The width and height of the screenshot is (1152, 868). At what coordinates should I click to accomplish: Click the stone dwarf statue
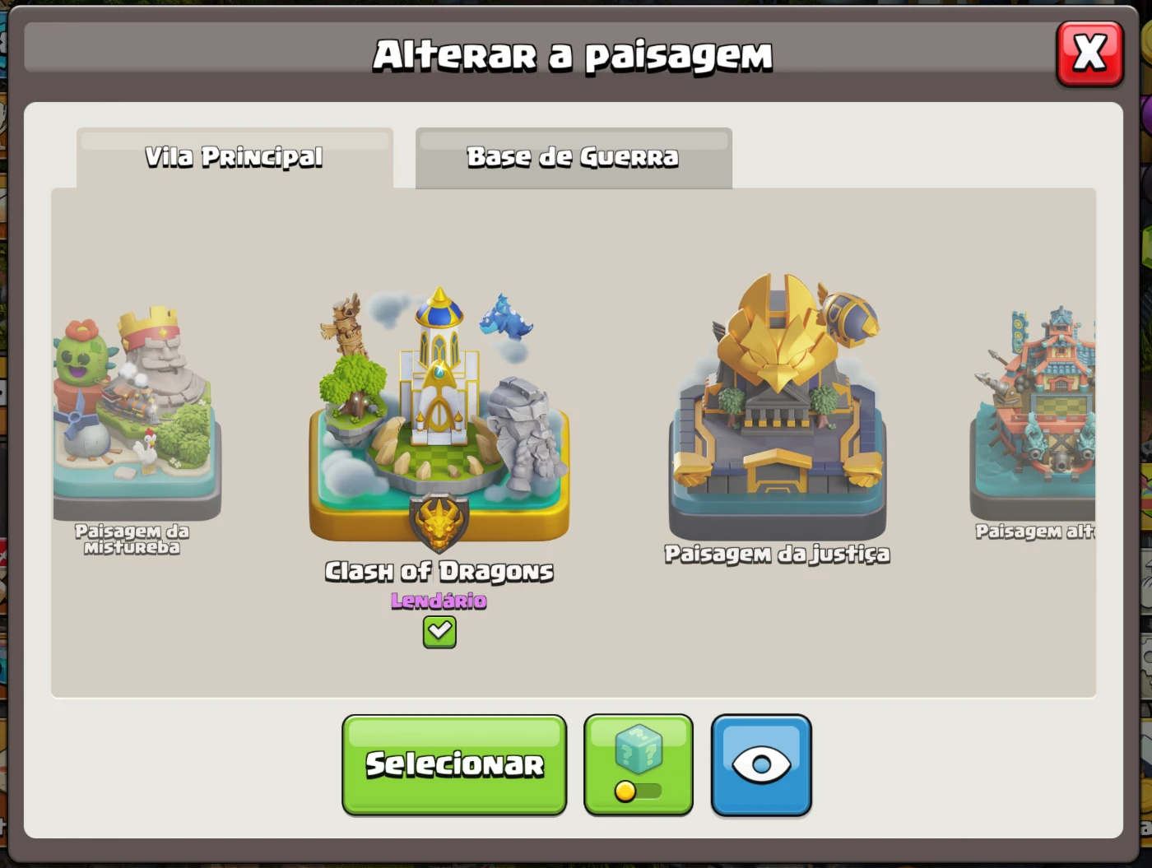tap(525, 434)
